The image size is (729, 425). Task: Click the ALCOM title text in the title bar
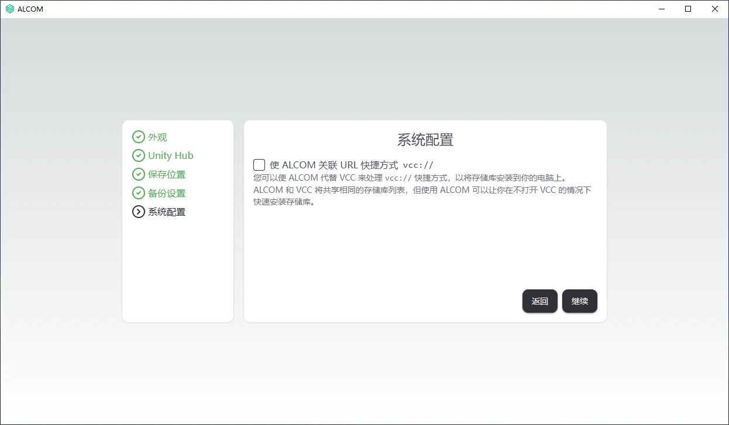point(31,9)
